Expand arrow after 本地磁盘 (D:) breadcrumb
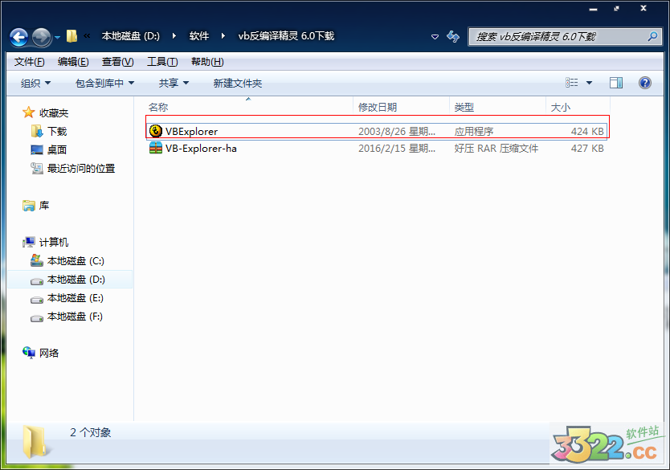Image resolution: width=670 pixels, height=470 pixels. coord(174,36)
